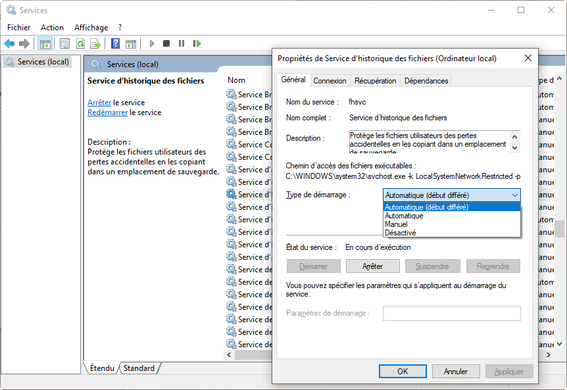Choose Automatique startup option
Viewport: 567px width, 390px height.
point(452,216)
